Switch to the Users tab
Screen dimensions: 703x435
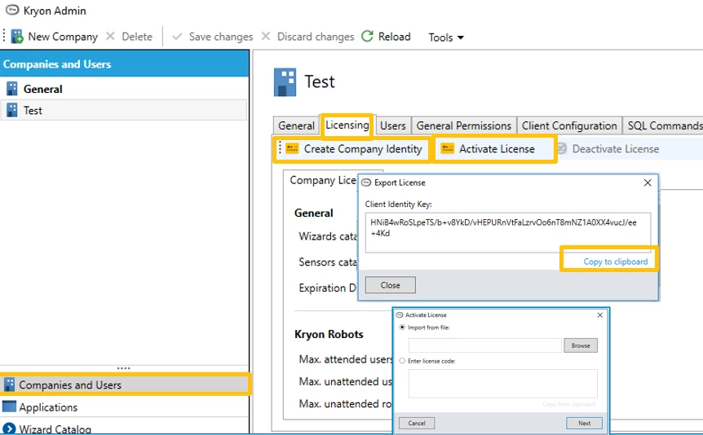393,125
